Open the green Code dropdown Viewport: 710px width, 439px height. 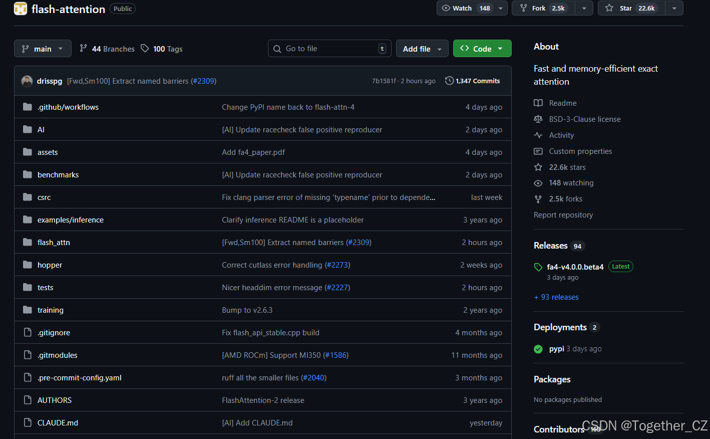482,49
